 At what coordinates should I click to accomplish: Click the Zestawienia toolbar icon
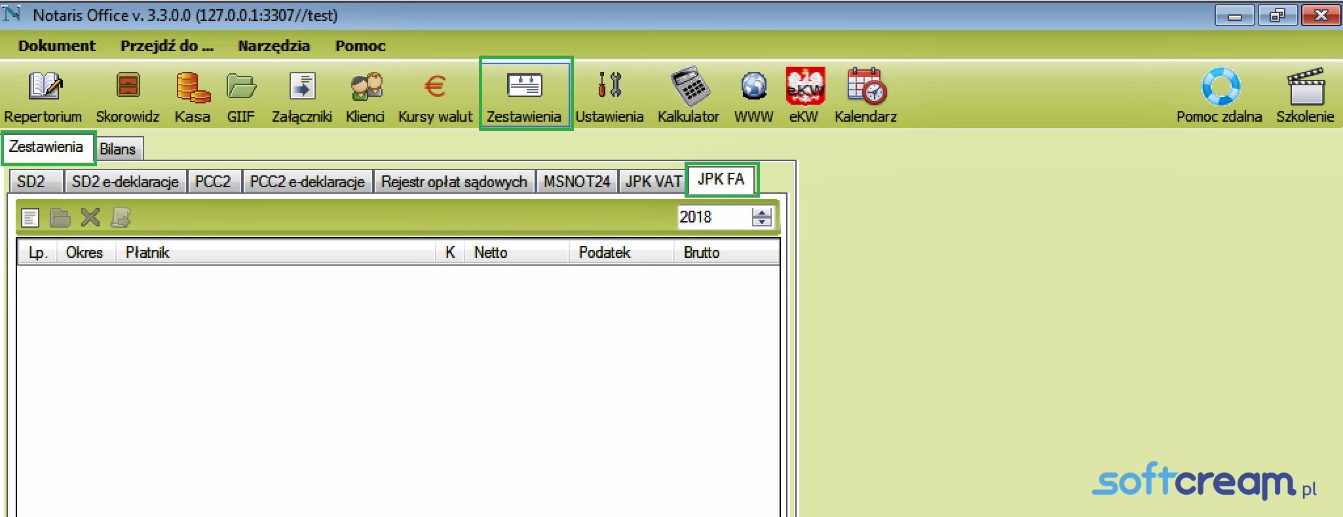pyautogui.click(x=524, y=95)
